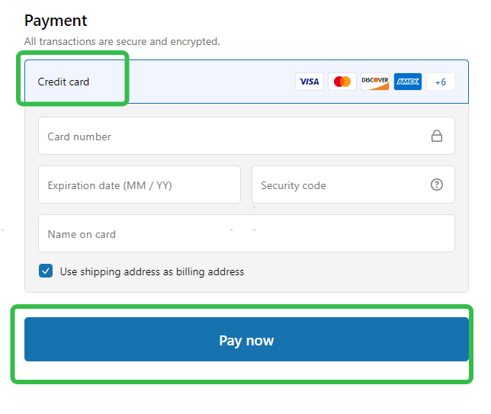Uncheck Use shipping address as billing address
The width and height of the screenshot is (491, 414).
(46, 271)
